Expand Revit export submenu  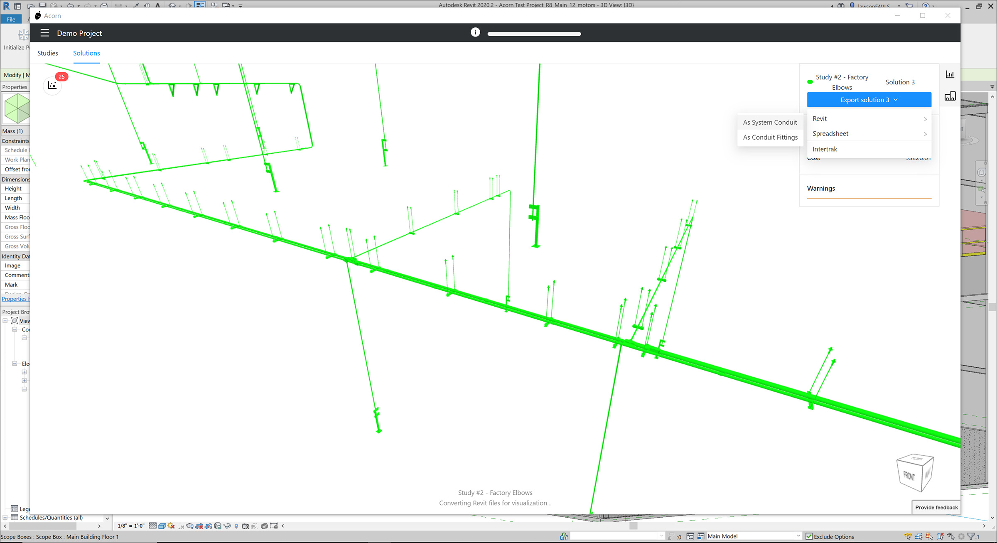pyautogui.click(x=869, y=118)
